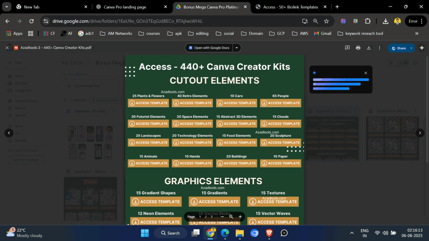Switch to the New Tab browser tab
429x241 pixels.
point(52,7)
